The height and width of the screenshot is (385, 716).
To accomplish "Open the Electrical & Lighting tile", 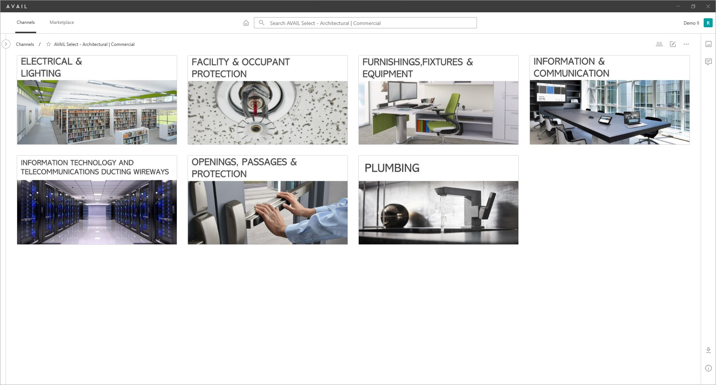I will [x=97, y=100].
